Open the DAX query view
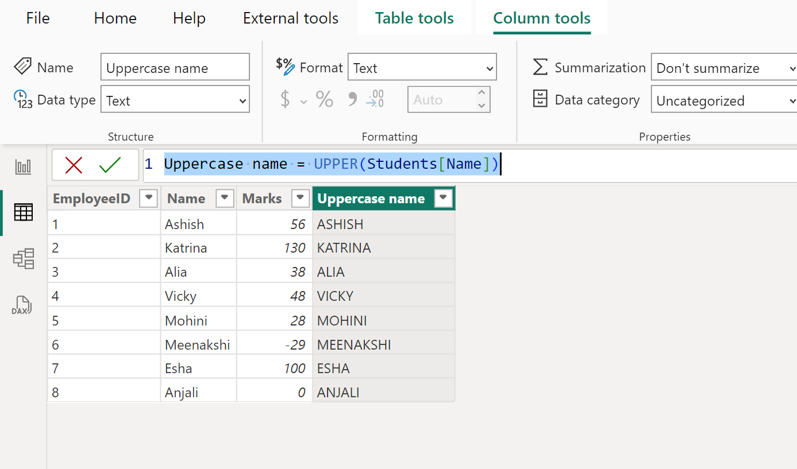 23,305
